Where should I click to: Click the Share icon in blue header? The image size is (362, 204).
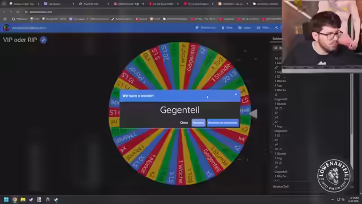pyautogui.click(x=277, y=28)
